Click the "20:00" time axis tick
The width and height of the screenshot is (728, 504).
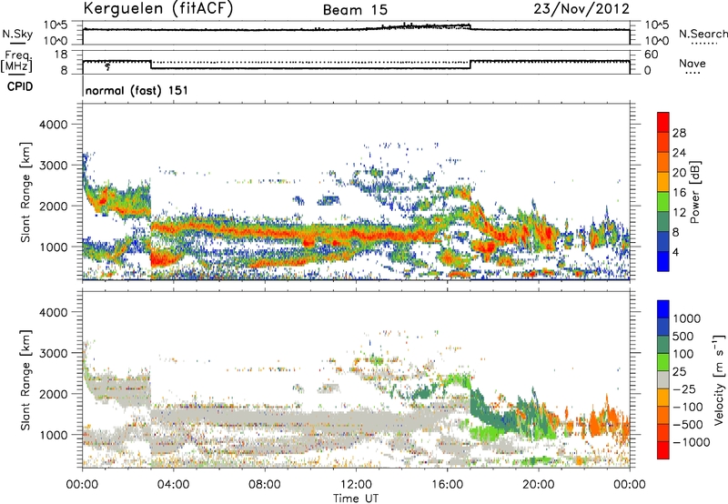[538, 485]
